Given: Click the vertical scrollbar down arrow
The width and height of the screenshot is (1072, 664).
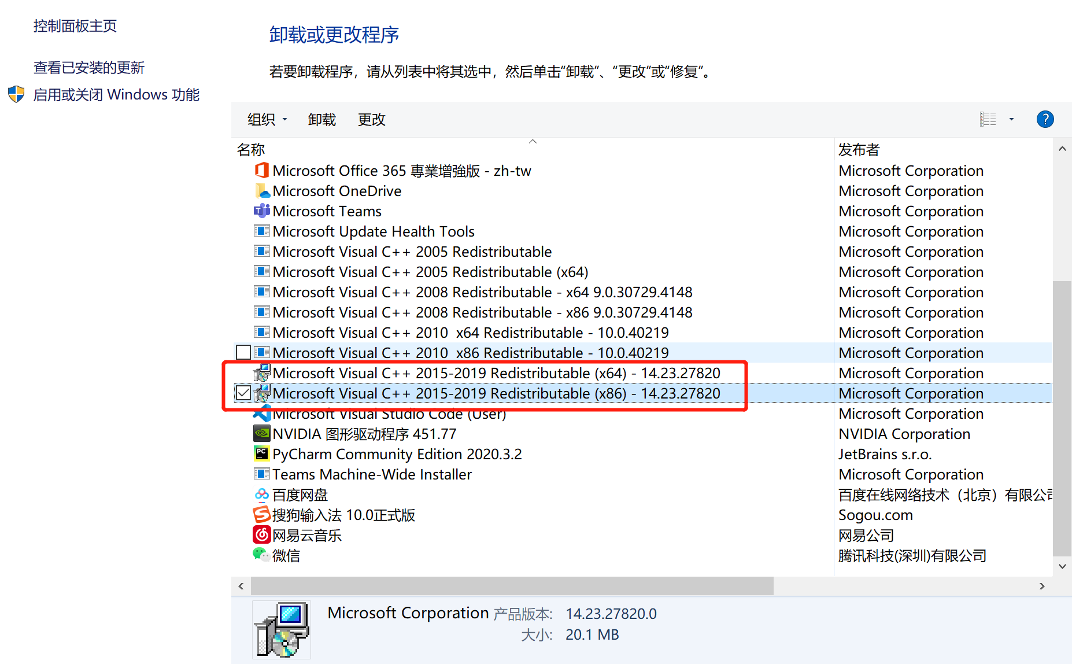Looking at the screenshot, I should (1062, 567).
